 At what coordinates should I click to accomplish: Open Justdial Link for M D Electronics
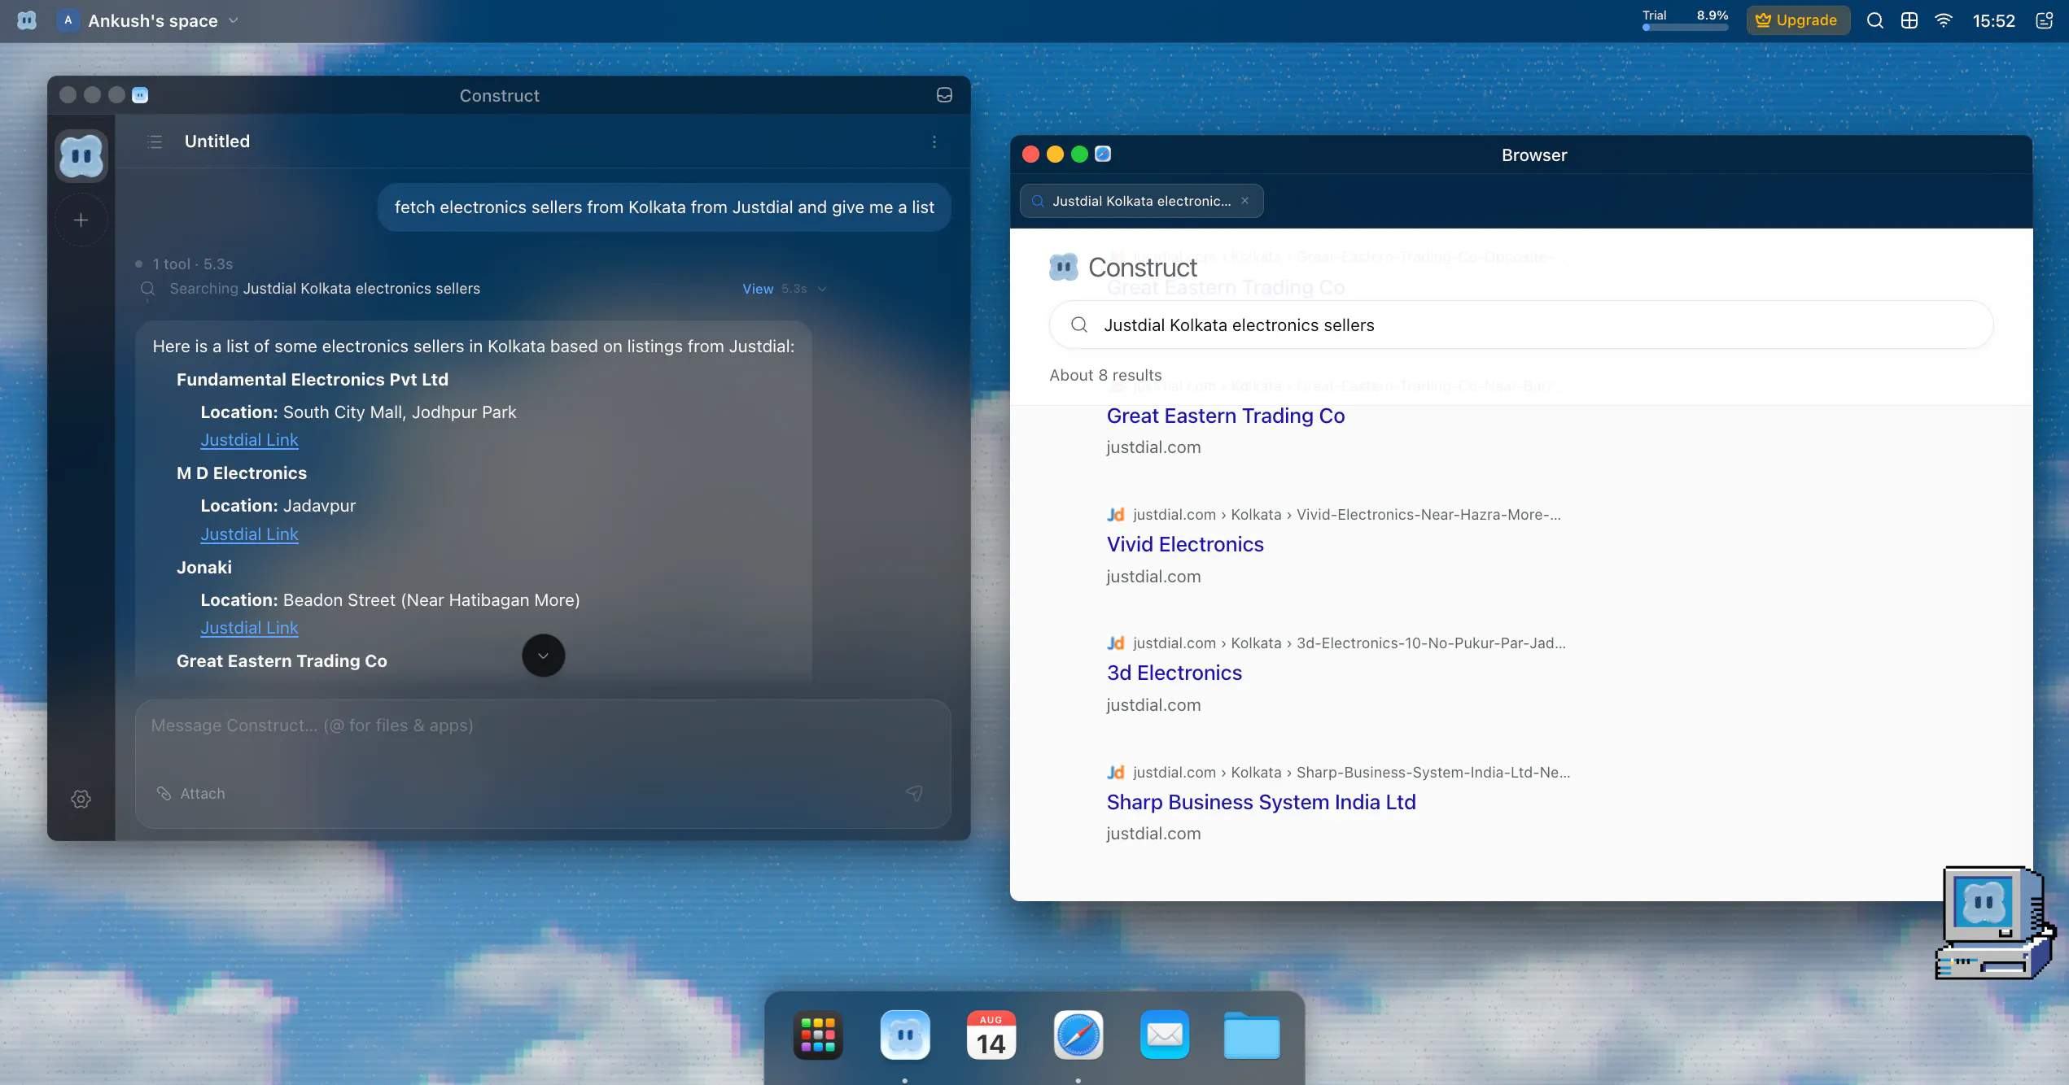pos(249,534)
